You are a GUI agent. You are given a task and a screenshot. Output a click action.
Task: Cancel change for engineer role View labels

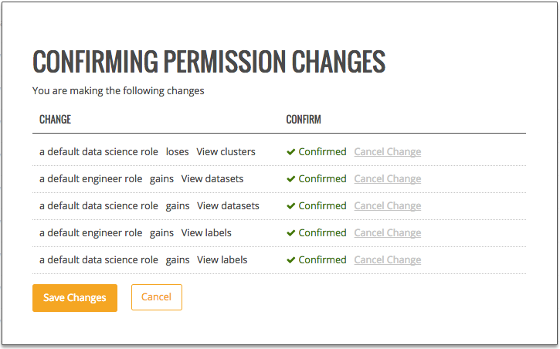coord(387,233)
